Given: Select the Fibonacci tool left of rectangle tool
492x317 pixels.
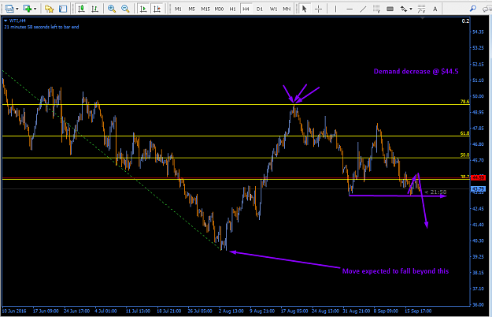Looking at the screenshot, I should (x=376, y=9).
